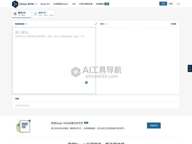Switch to the 翻译文本 tab
192x144 pixels.
coord(21,14)
